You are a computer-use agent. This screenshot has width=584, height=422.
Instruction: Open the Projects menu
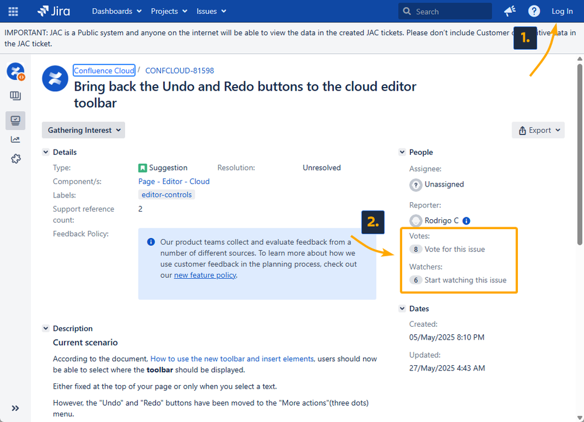point(169,11)
